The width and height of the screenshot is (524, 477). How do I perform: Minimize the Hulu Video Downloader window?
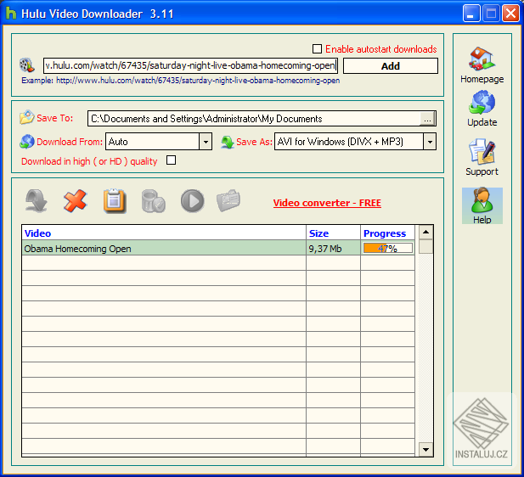(471, 14)
